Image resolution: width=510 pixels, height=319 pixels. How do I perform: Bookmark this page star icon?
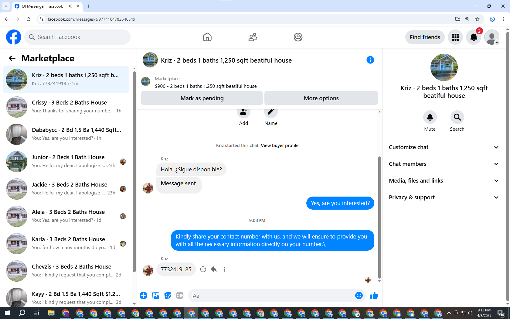pyautogui.click(x=477, y=19)
